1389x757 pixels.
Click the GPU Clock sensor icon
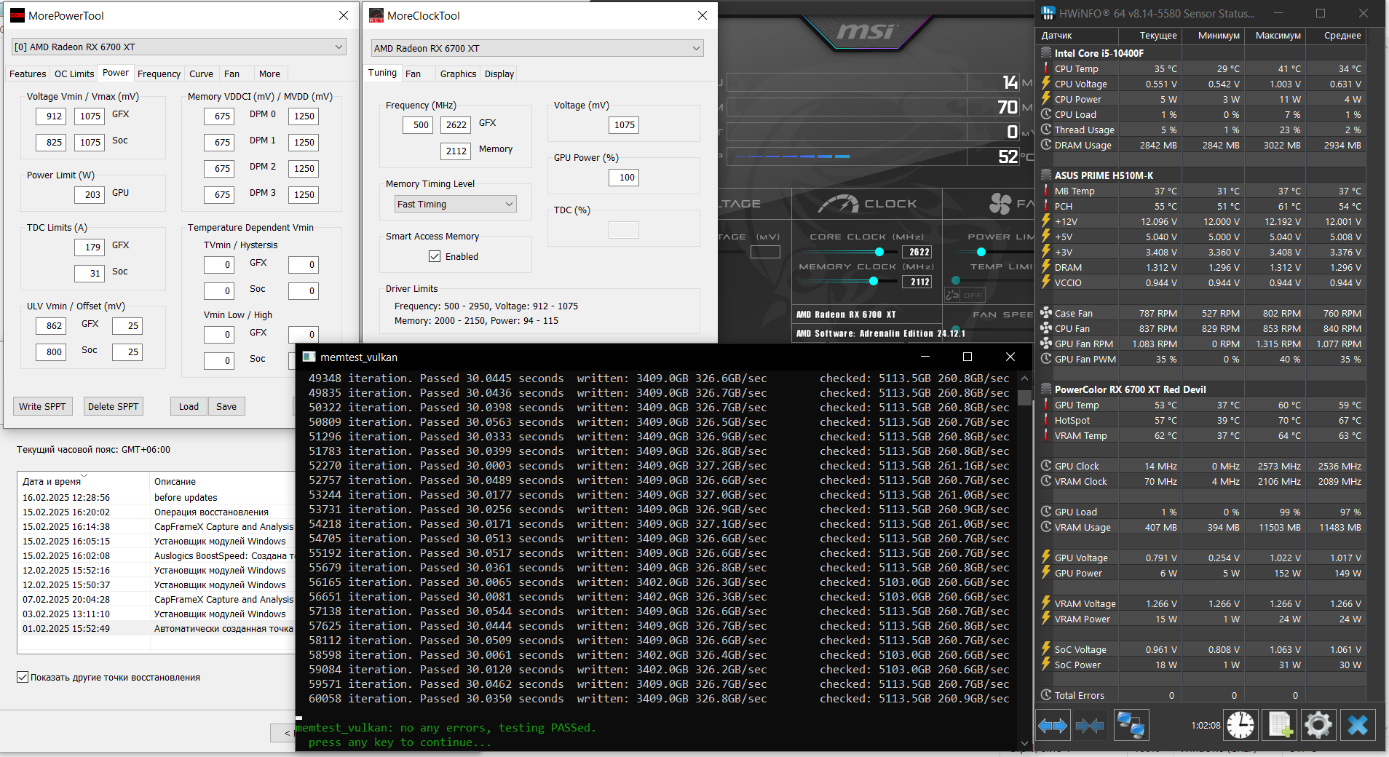(1046, 466)
